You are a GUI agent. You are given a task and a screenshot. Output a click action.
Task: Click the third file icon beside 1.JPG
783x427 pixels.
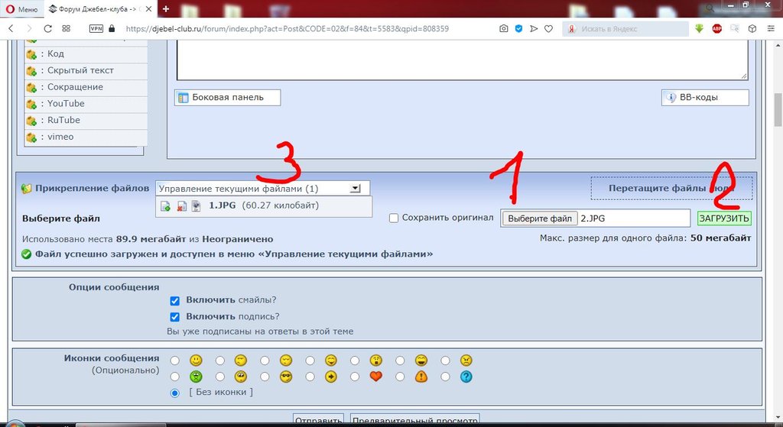[x=197, y=206]
